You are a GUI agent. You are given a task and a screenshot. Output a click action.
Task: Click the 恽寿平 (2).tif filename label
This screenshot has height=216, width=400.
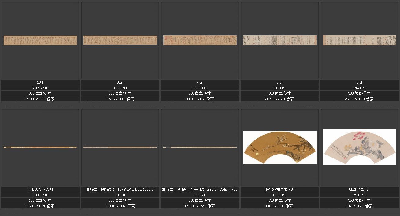coord(360,189)
